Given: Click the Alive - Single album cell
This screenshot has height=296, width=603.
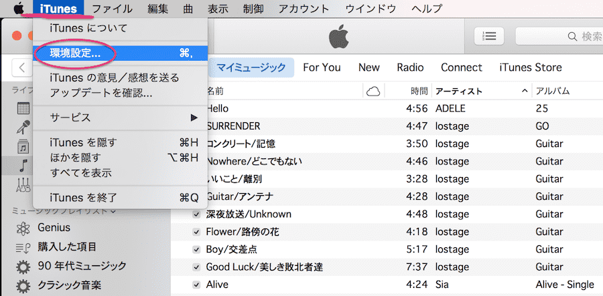Looking at the screenshot, I should click(x=565, y=285).
